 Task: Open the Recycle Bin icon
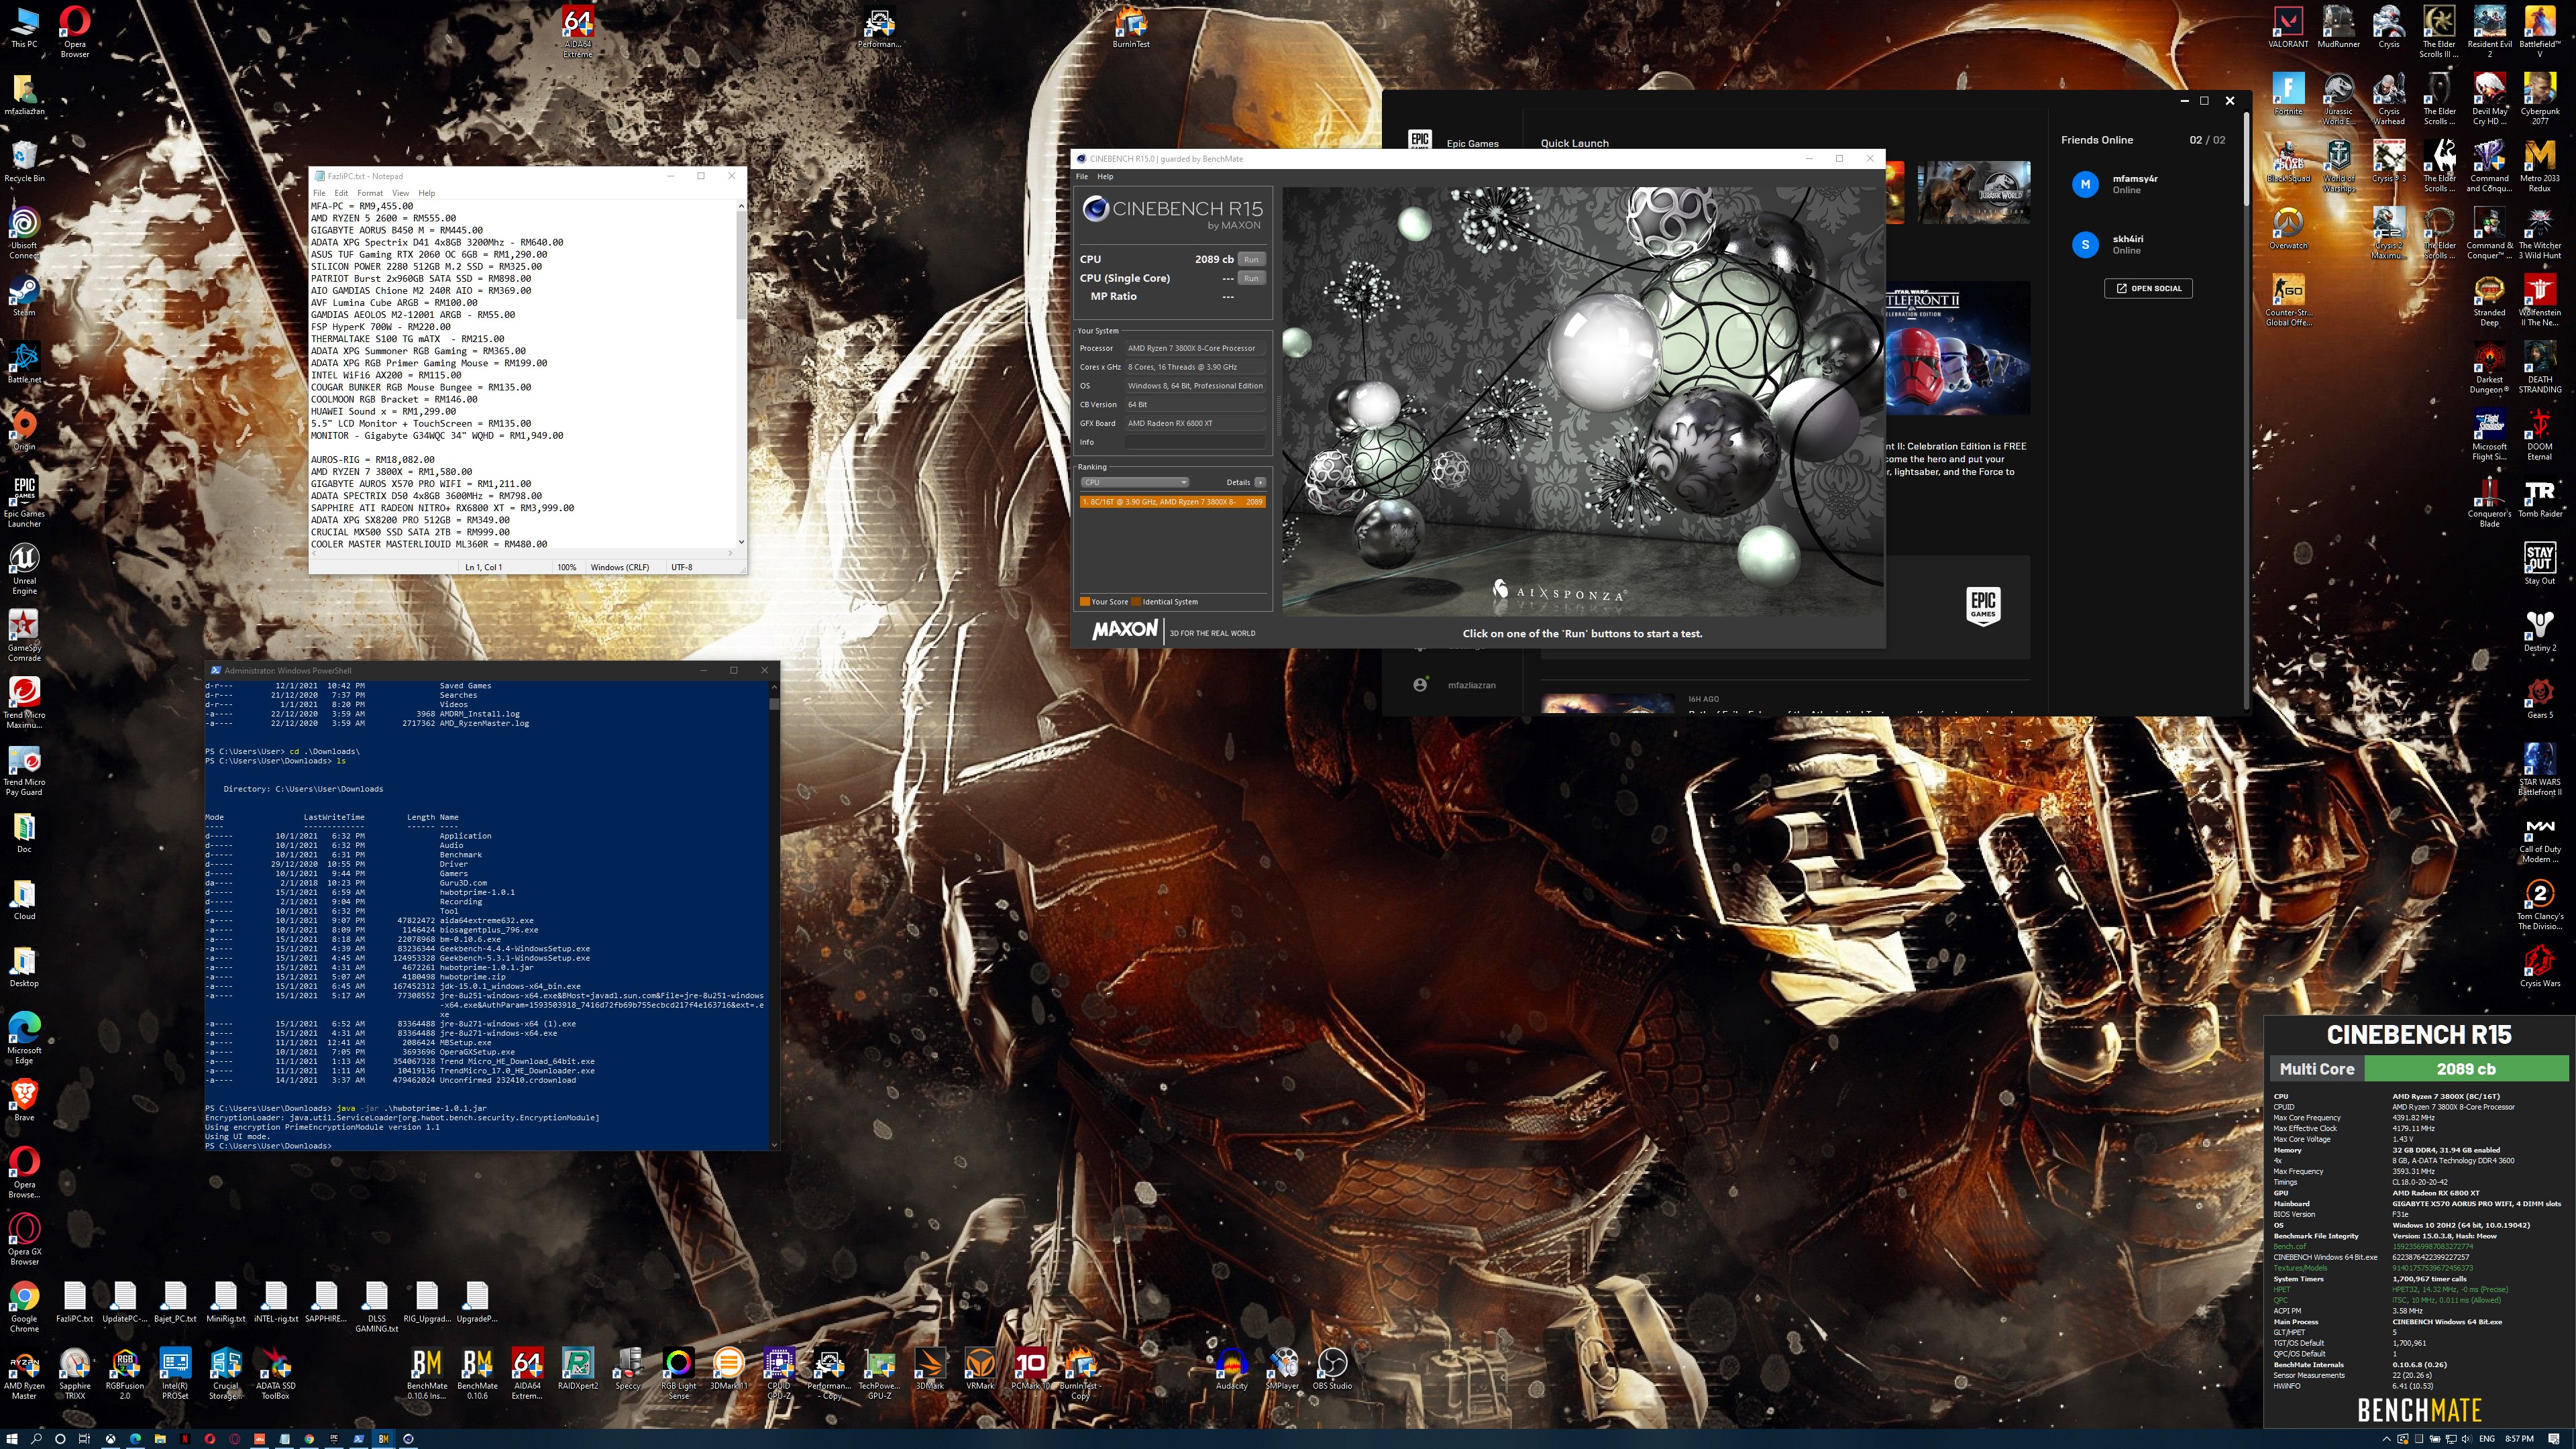24,162
